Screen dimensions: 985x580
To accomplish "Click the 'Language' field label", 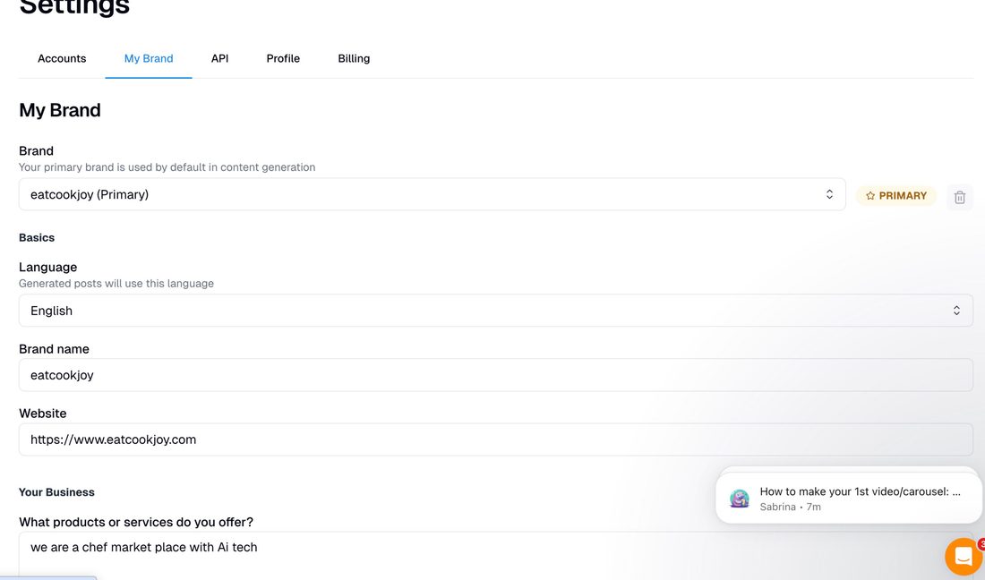I will pyautogui.click(x=47, y=268).
